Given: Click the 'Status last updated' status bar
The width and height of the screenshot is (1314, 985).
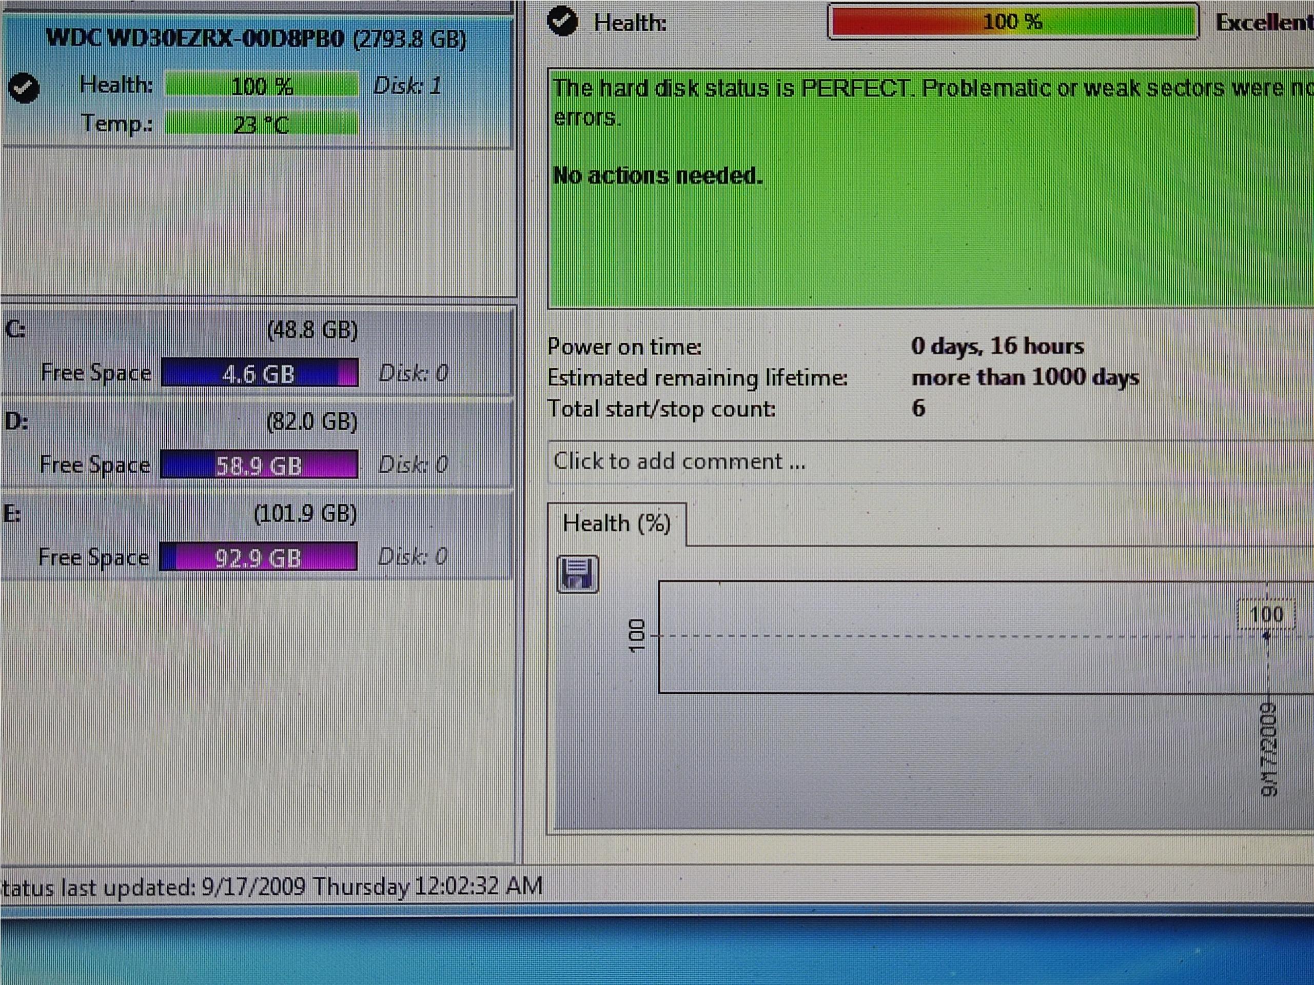Looking at the screenshot, I should [x=271, y=887].
